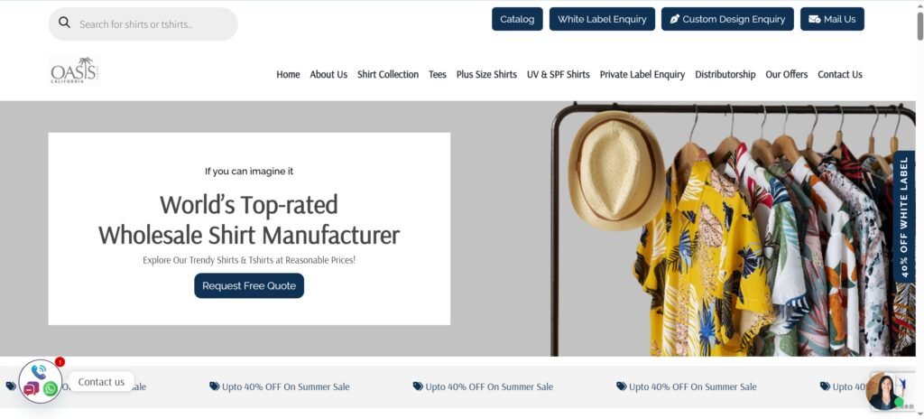Click the pink message bubble icon

click(31, 388)
